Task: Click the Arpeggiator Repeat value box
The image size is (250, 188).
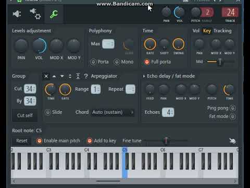Action: pyautogui.click(x=130, y=89)
